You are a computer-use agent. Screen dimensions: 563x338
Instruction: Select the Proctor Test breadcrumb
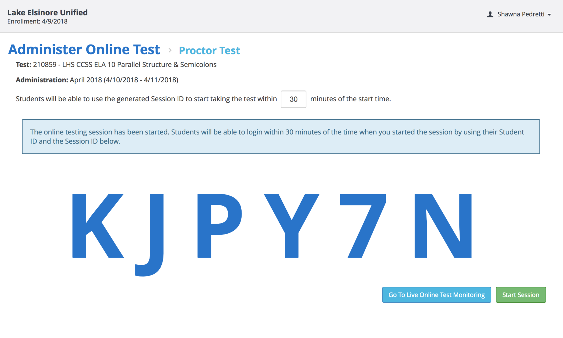coord(209,50)
